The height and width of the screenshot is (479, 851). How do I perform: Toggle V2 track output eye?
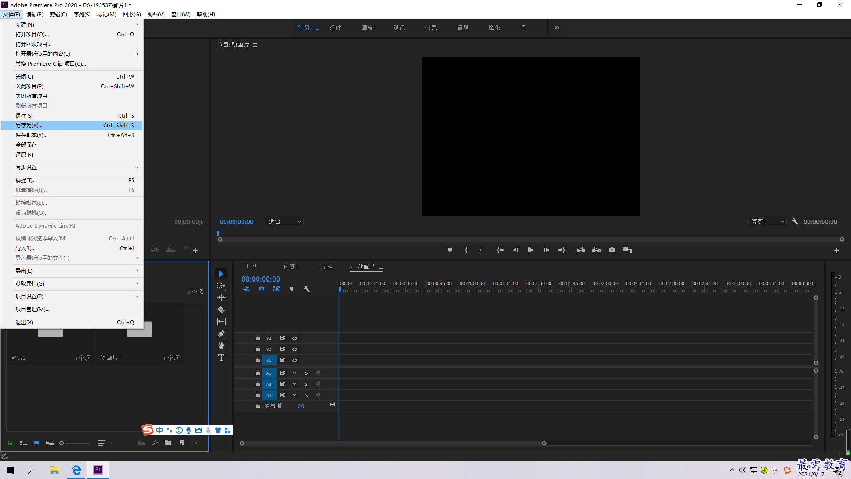pyautogui.click(x=294, y=349)
